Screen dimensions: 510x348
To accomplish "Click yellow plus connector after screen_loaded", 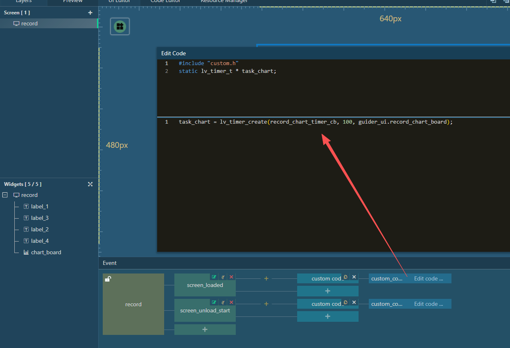I will pos(266,278).
